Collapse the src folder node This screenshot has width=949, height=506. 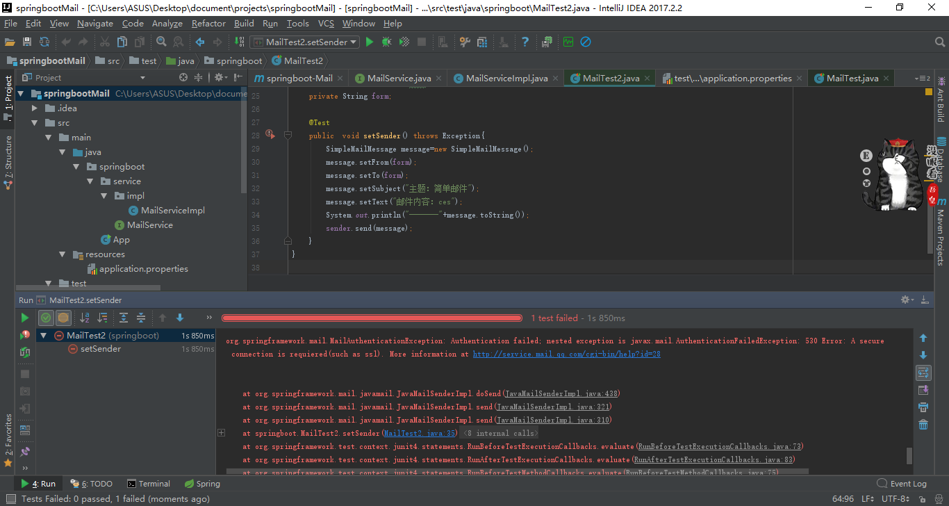pos(35,122)
